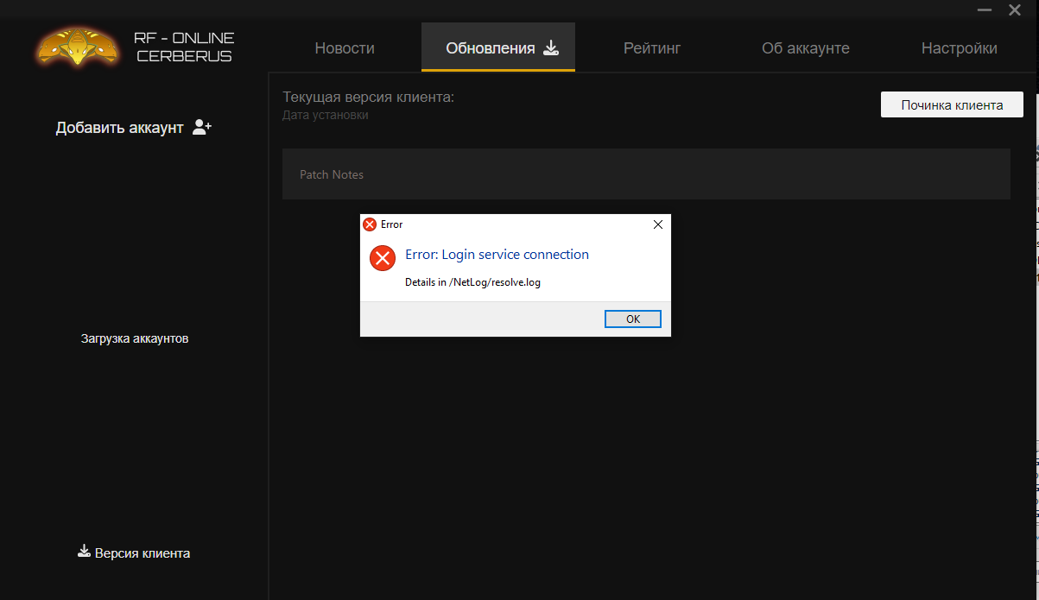Click the Версия клиента label in sidebar
Viewport: 1039px width, 600px height.
click(x=143, y=553)
